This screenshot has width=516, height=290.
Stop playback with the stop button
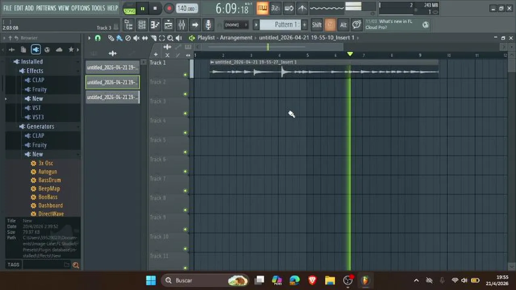(155, 8)
